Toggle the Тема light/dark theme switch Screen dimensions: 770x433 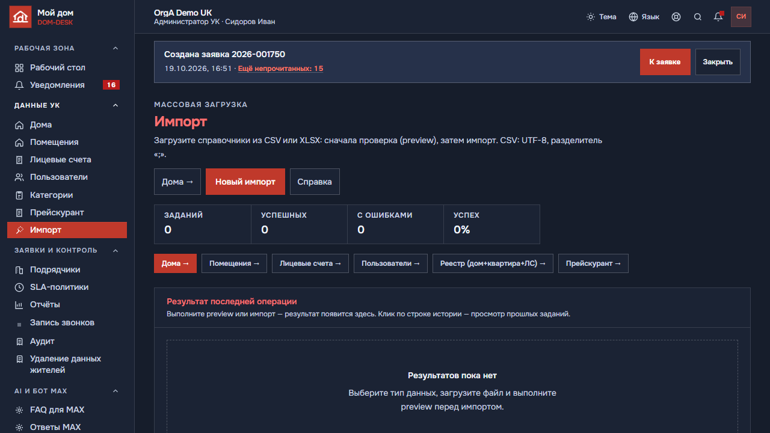coord(602,17)
